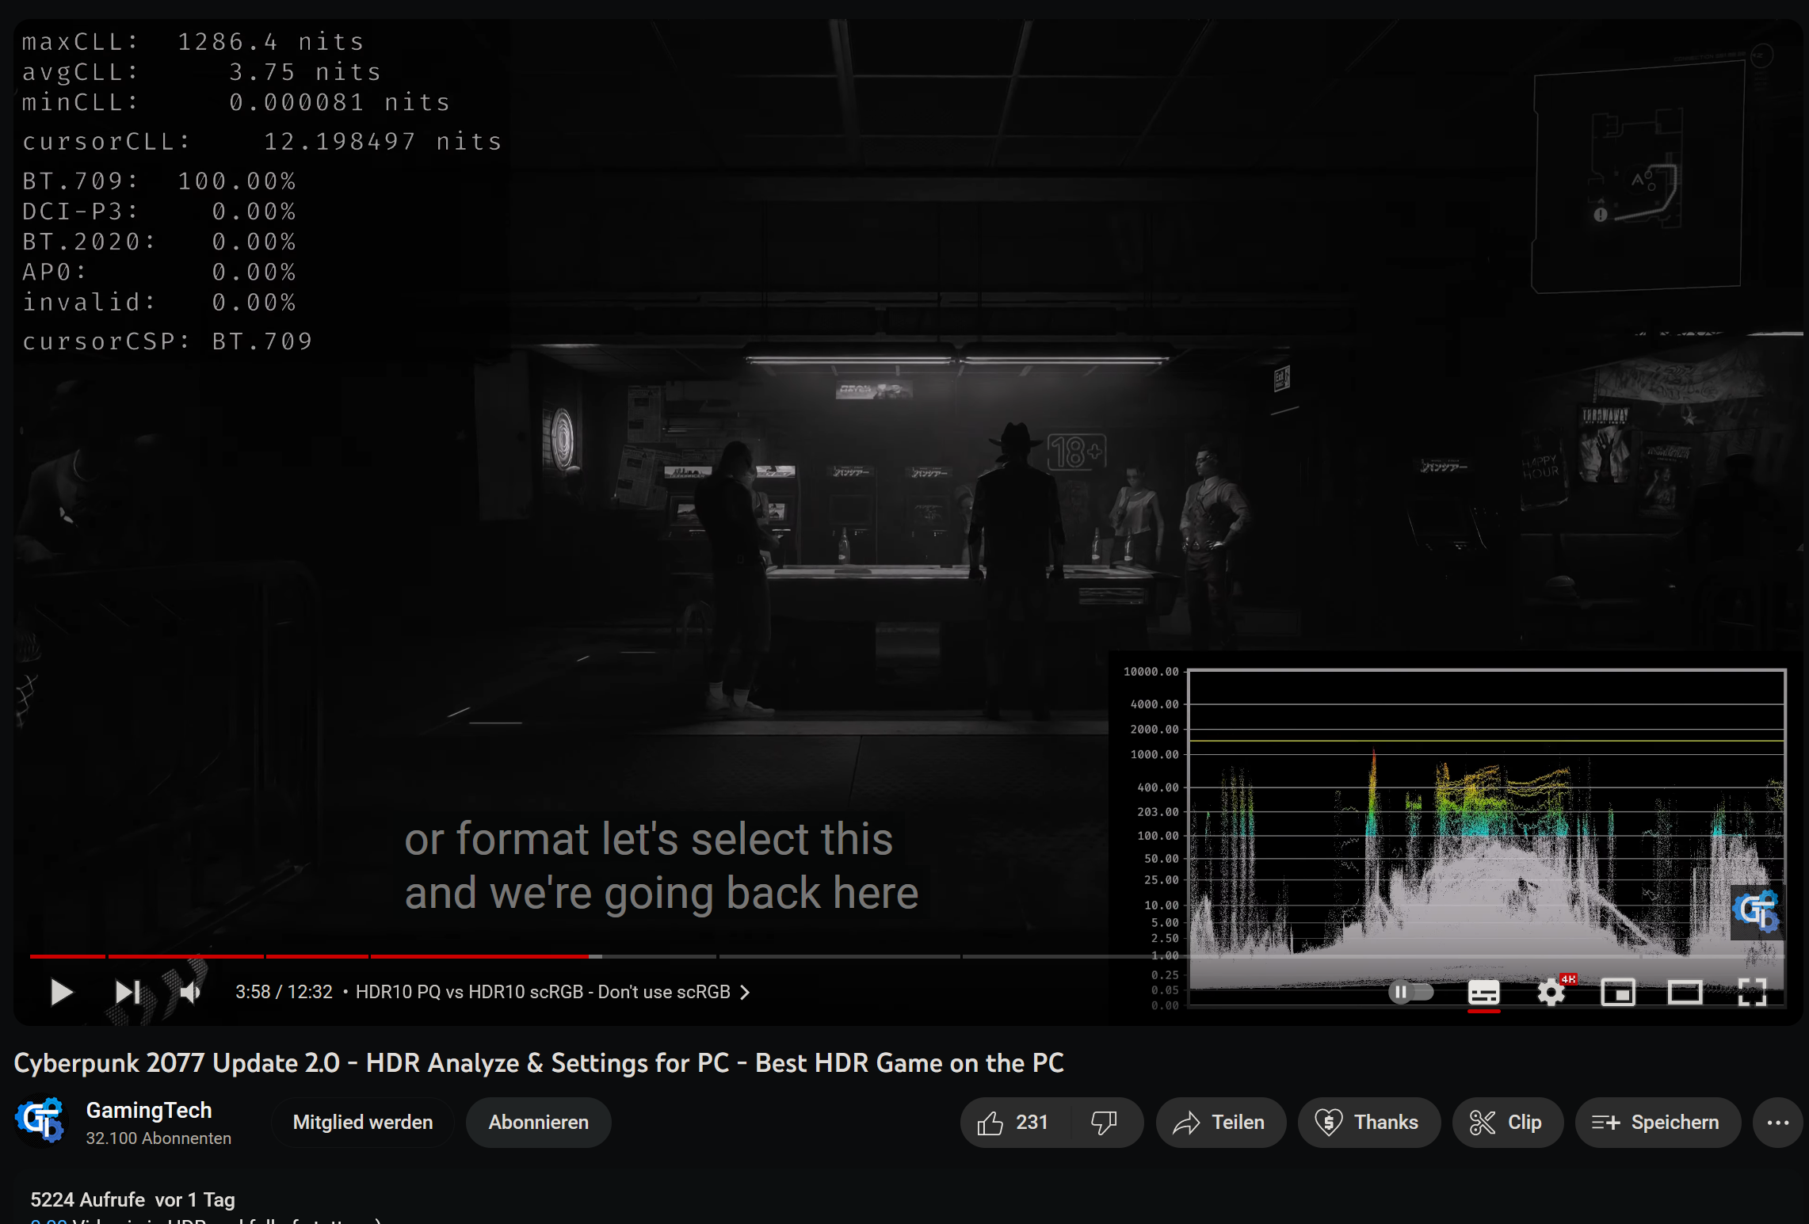
Task: Click the Mitglied werden button
Action: pyautogui.click(x=363, y=1122)
